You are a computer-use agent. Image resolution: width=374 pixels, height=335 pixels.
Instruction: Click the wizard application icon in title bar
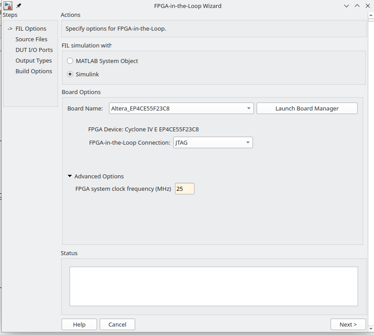click(x=8, y=6)
